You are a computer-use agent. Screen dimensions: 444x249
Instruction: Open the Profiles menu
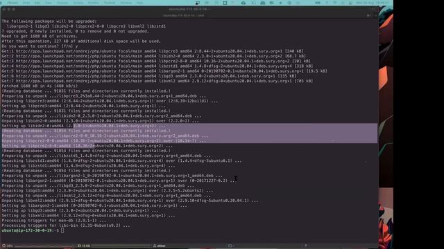(x=94, y=3)
